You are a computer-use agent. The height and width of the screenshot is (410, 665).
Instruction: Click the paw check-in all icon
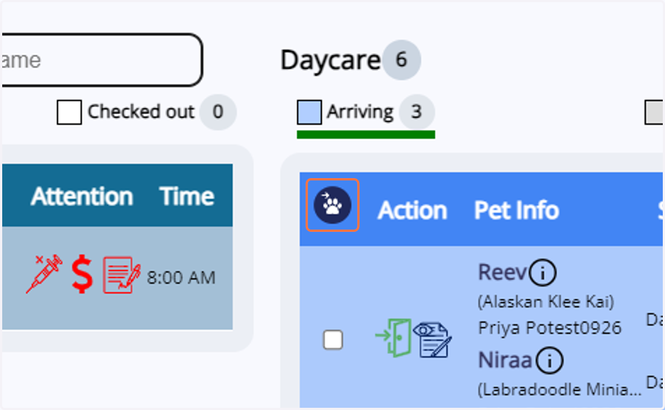pyautogui.click(x=332, y=205)
